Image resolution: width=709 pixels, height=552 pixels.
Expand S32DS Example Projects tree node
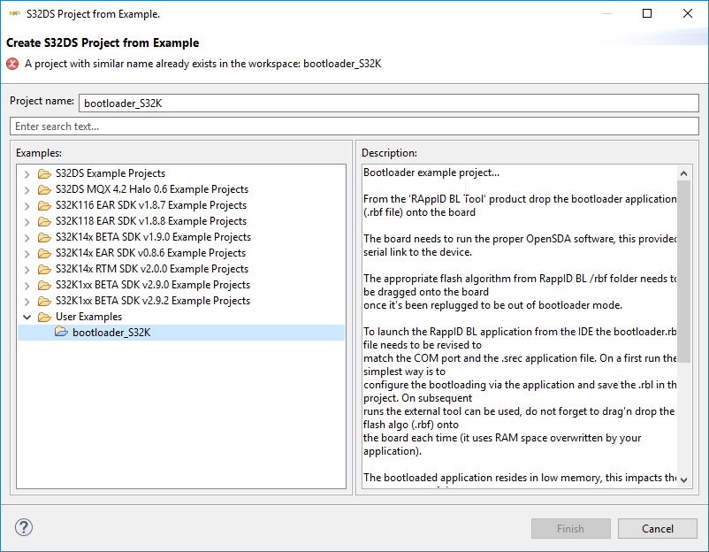(x=27, y=173)
